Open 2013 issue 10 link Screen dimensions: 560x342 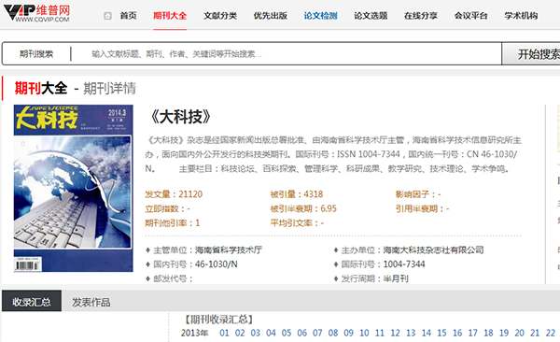[364, 333]
